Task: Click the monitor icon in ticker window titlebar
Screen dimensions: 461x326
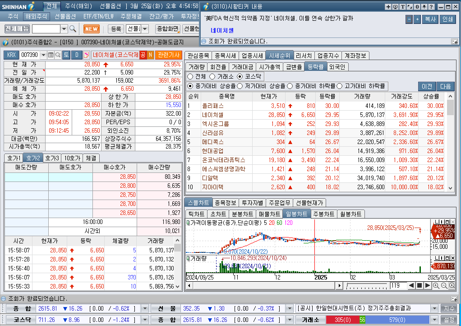Action: [x=396, y=7]
